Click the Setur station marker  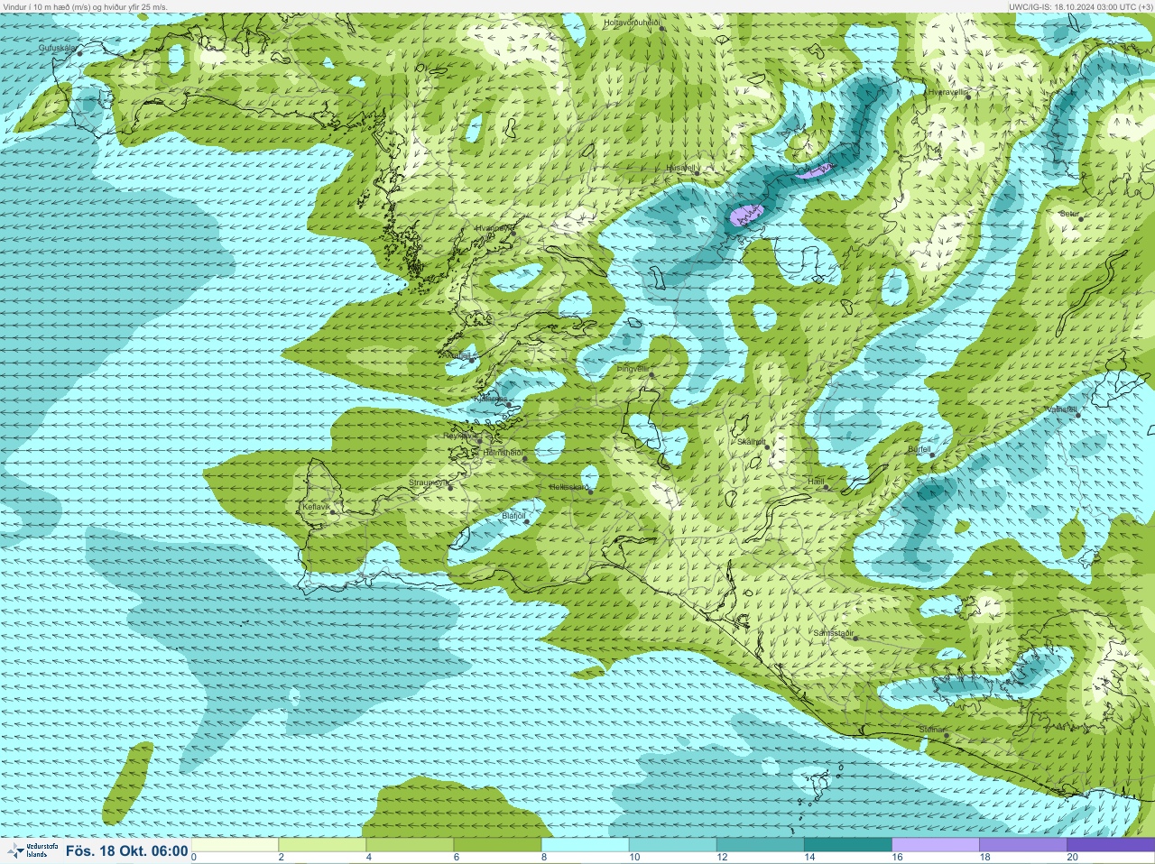pyautogui.click(x=1081, y=218)
